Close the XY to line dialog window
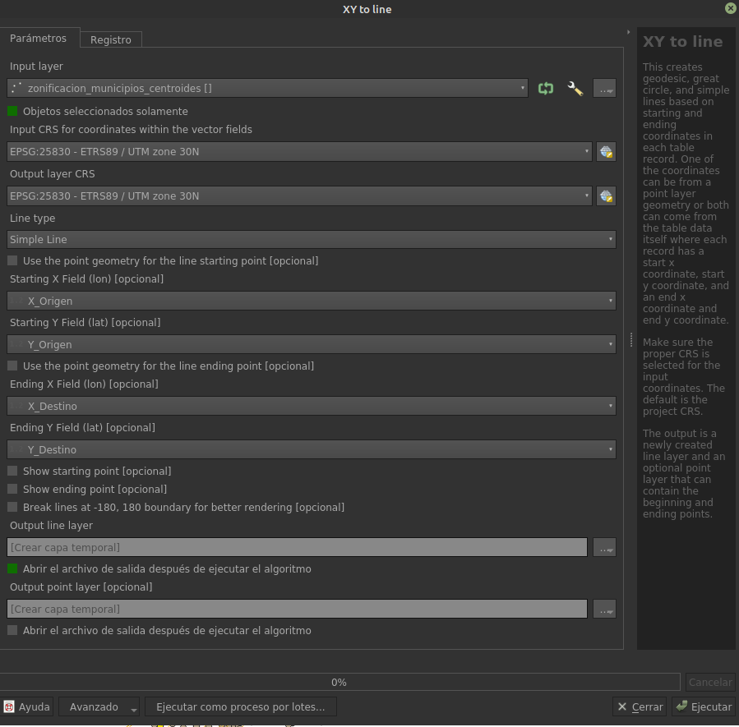The image size is (739, 727). pos(730,8)
